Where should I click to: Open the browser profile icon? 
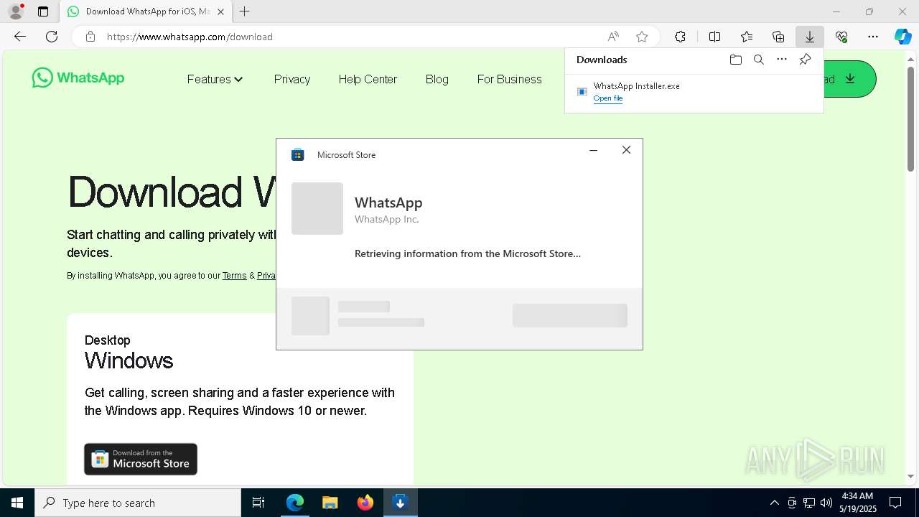click(x=16, y=11)
